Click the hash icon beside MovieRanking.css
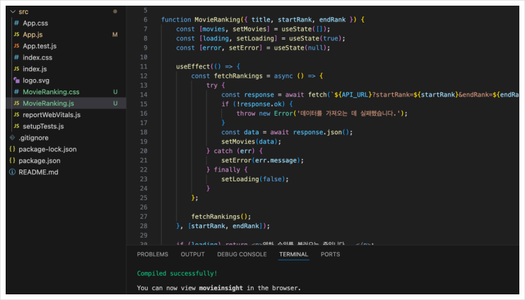This screenshot has width=525, height=300. coord(16,92)
